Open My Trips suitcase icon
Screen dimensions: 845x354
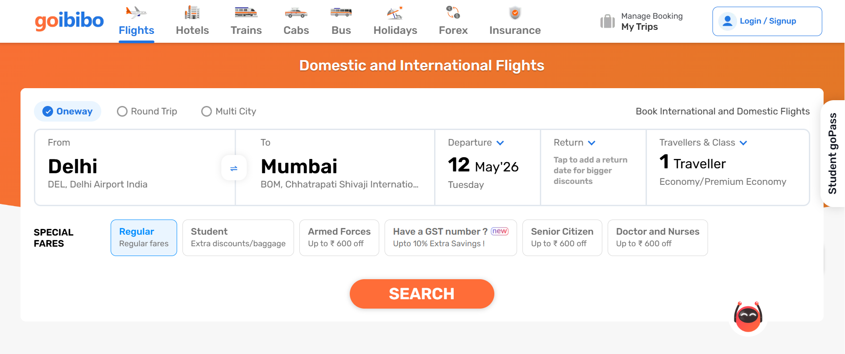608,21
